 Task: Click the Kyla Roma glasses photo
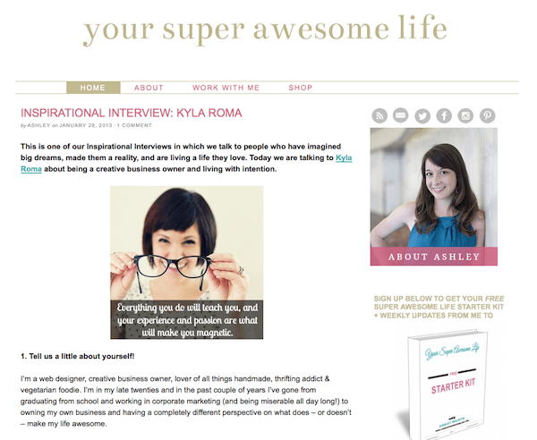(187, 262)
